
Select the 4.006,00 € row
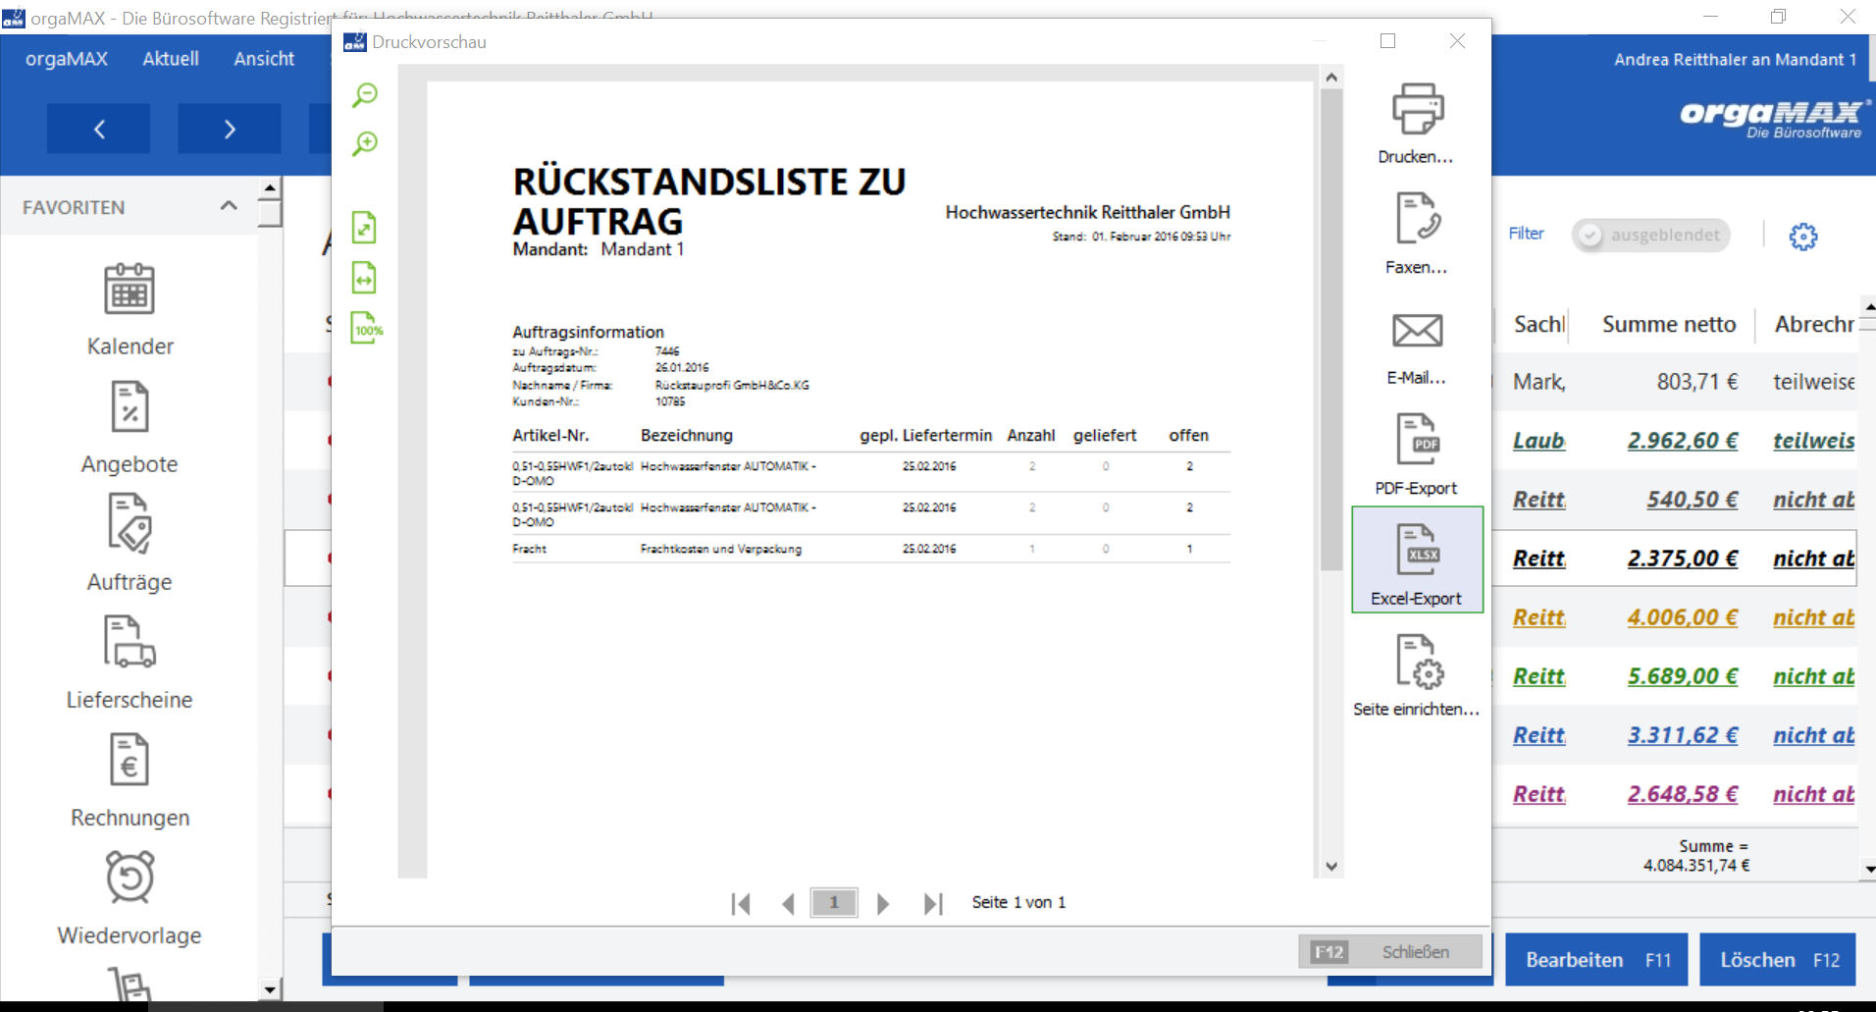[x=1673, y=617]
